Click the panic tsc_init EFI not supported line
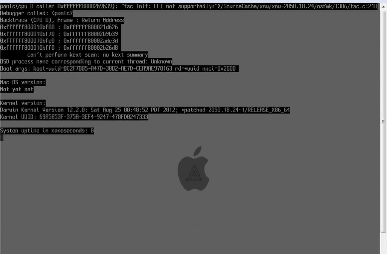Image resolution: width=387 pixels, height=254 pixels. click(x=189, y=6)
